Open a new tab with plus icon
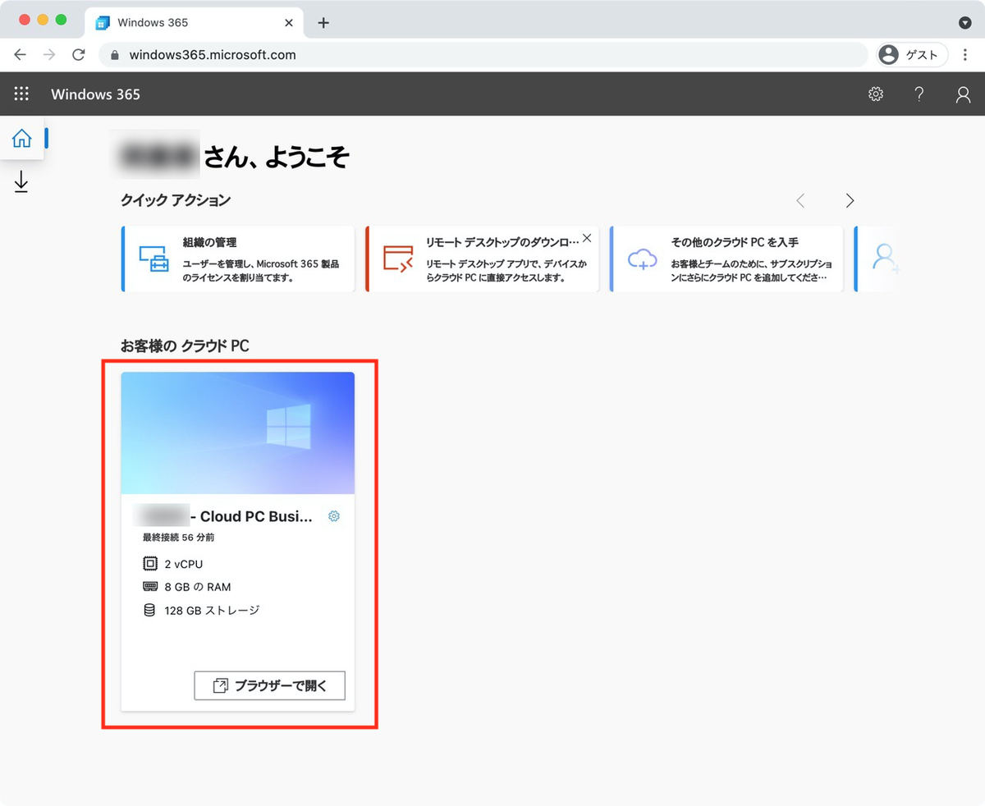The height and width of the screenshot is (806, 985). click(x=323, y=23)
